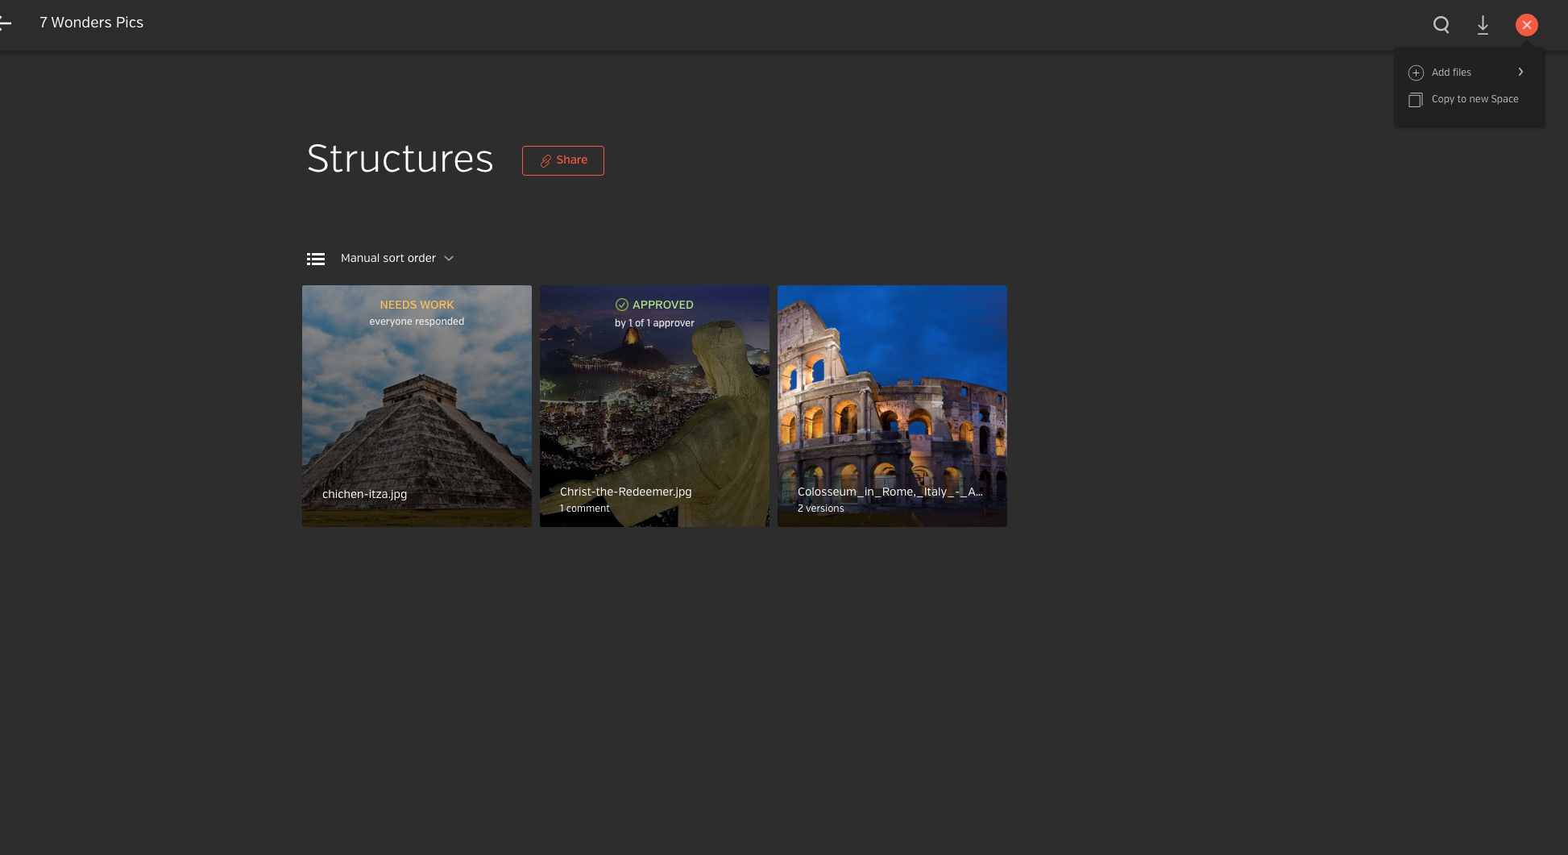Click the Manual sort order chevron arrow
1568x855 pixels.
[449, 259]
